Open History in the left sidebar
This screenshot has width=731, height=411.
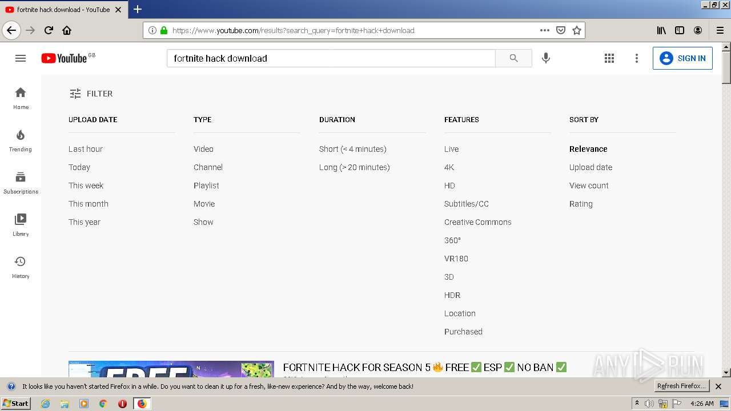21,267
